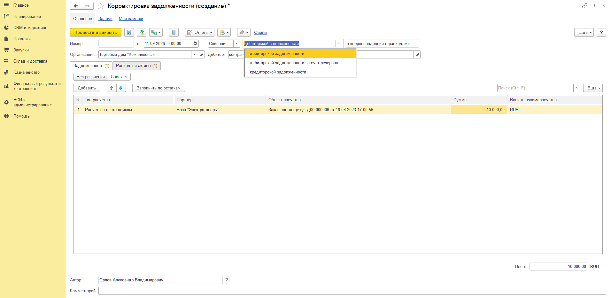Open the 'Файлы' link
The height and width of the screenshot is (298, 611).
(x=260, y=32)
